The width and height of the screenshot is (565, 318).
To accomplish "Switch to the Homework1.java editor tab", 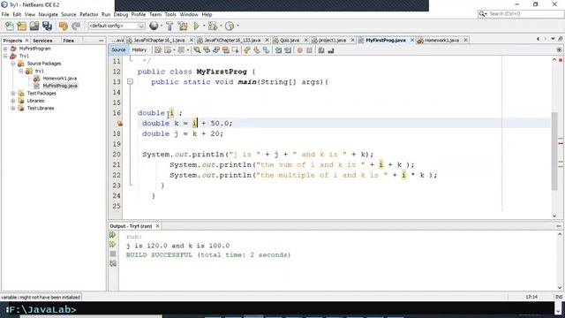I will 441,40.
